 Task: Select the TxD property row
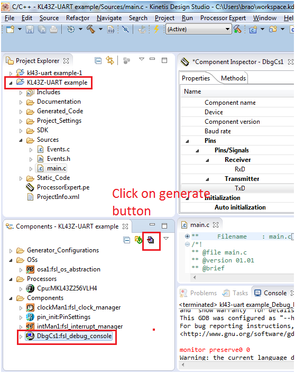(237, 188)
